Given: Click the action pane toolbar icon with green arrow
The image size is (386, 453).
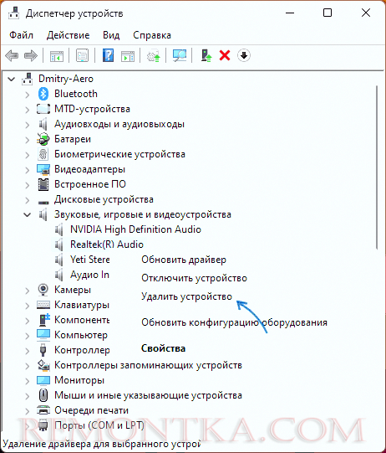Looking at the screenshot, I should (128, 55).
